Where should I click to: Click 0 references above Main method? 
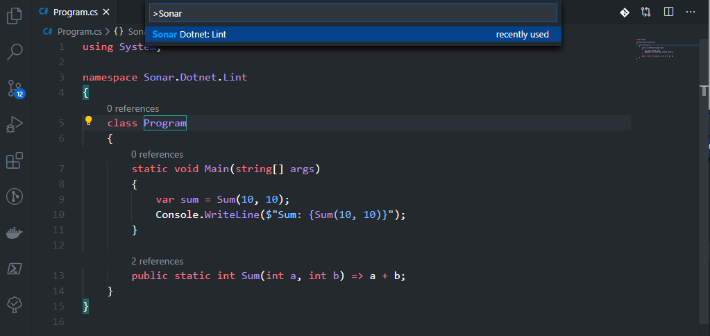[157, 154]
